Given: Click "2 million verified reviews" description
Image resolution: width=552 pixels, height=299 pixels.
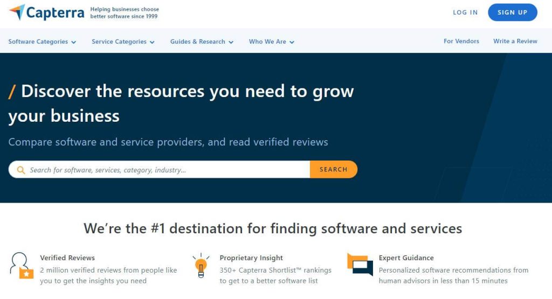Looking at the screenshot, I should tap(108, 275).
